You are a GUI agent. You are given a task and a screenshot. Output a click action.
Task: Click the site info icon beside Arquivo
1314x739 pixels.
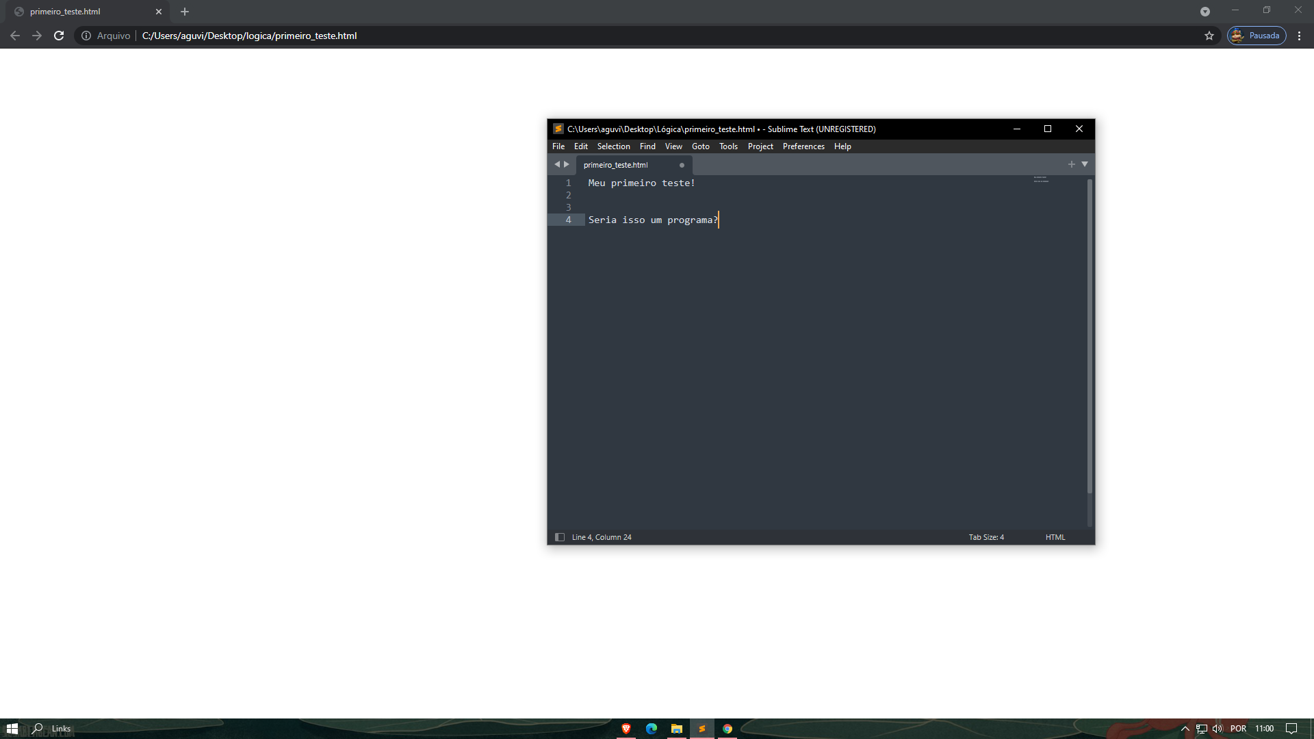[x=86, y=36]
